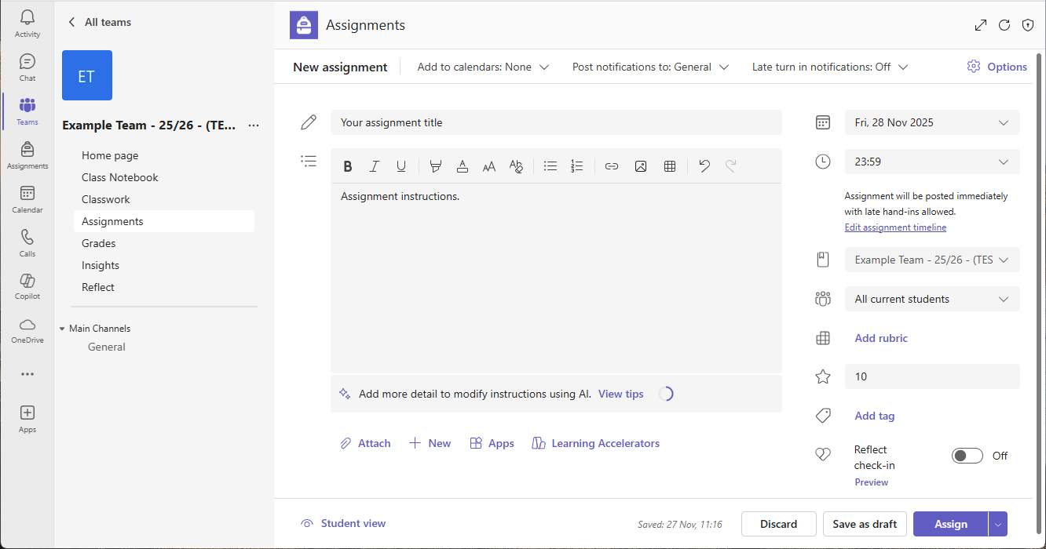Open the Edit assignment timeline link
The image size is (1046, 549).
895,227
